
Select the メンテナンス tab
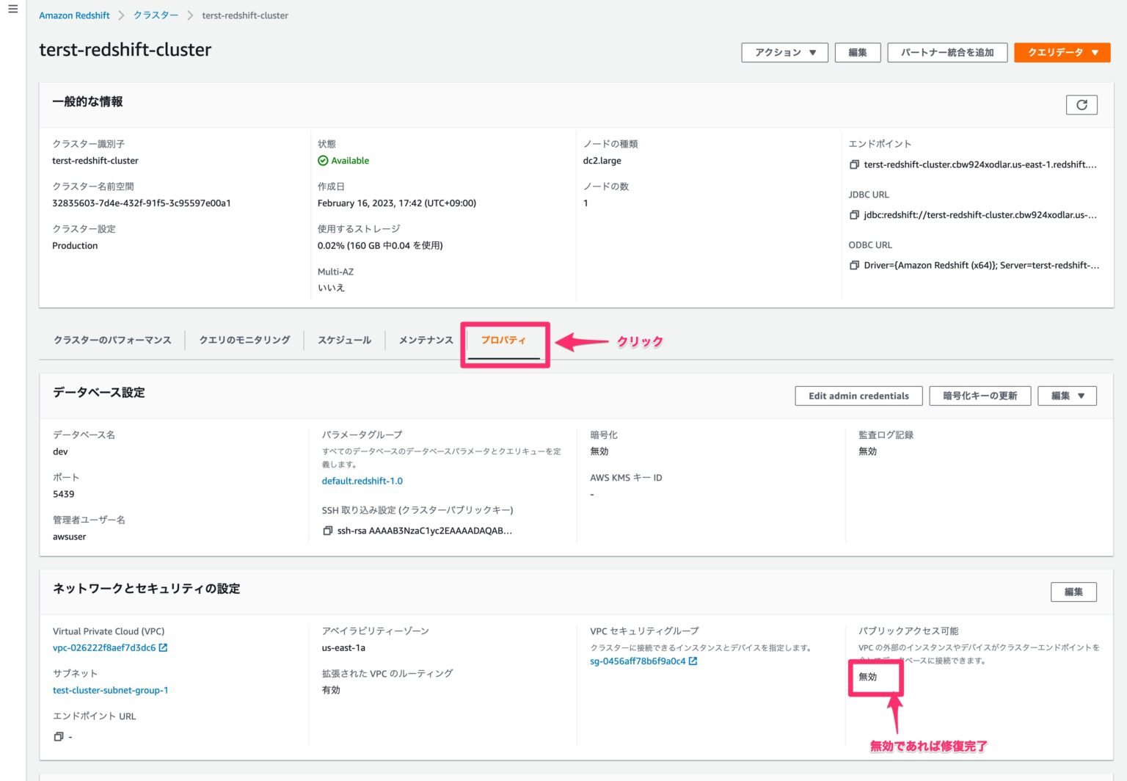tap(426, 341)
